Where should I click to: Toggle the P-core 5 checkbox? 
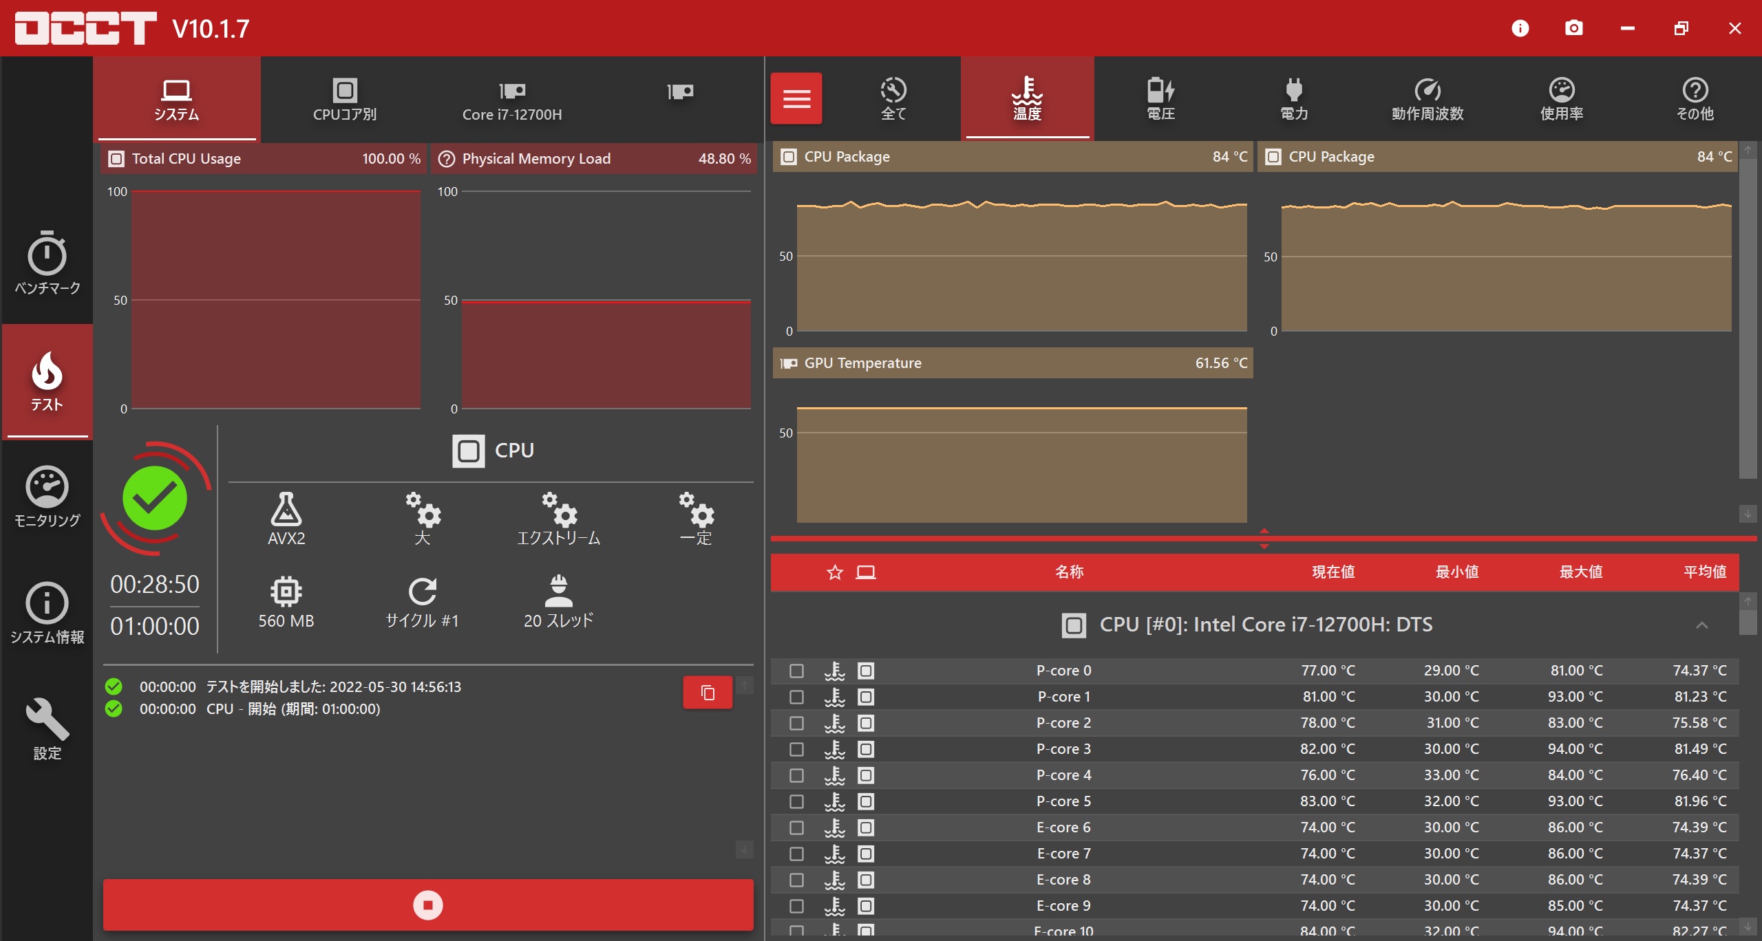[x=796, y=801]
